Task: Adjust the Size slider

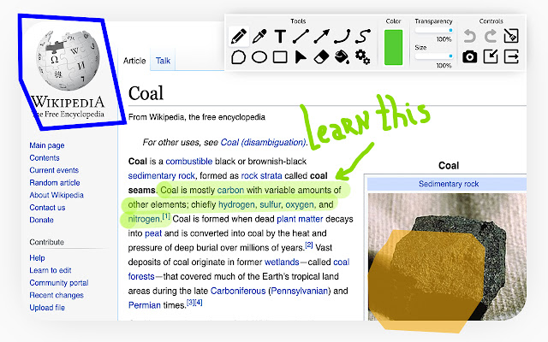Action: coord(434,56)
